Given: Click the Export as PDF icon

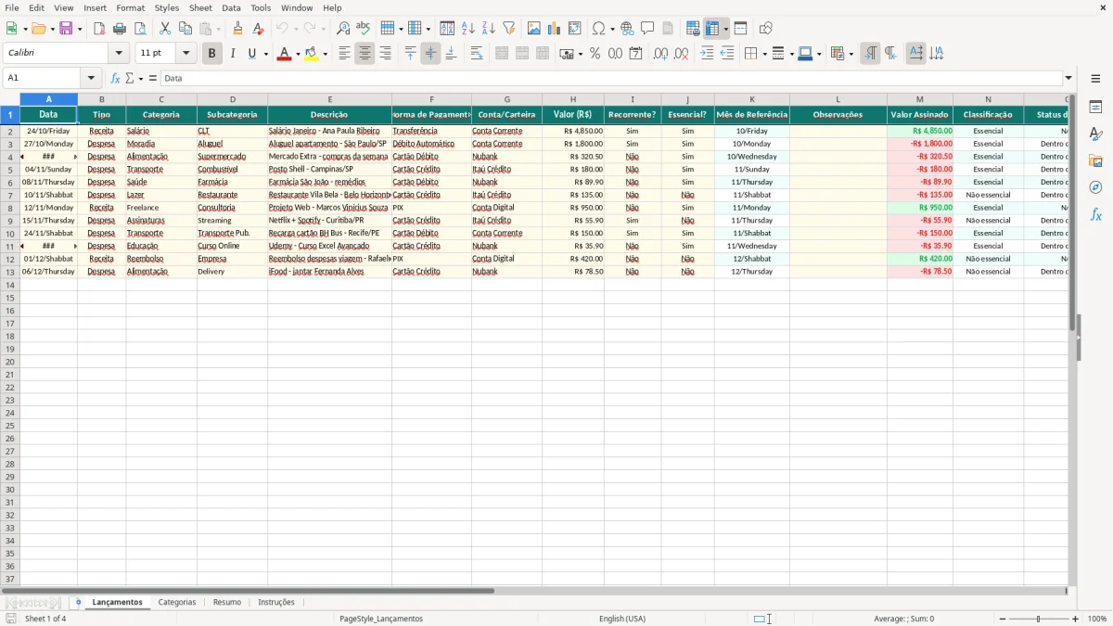Looking at the screenshot, I should (99, 29).
